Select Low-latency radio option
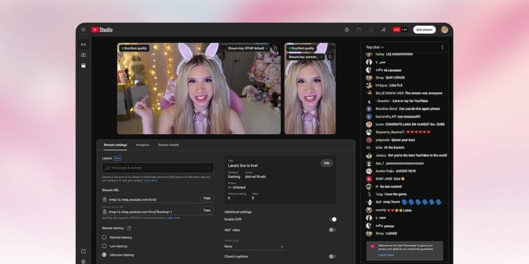 104,246
